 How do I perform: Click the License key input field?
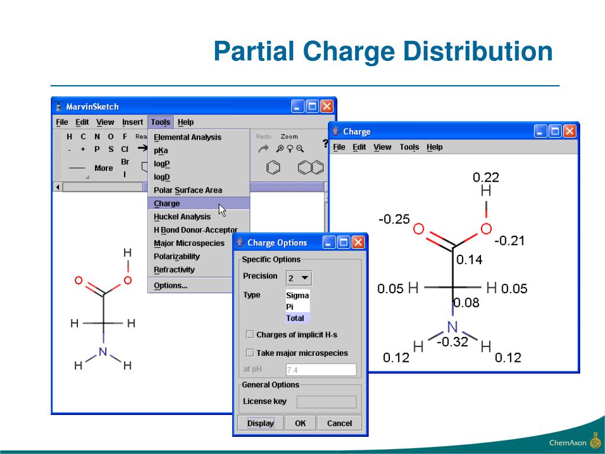pos(326,402)
